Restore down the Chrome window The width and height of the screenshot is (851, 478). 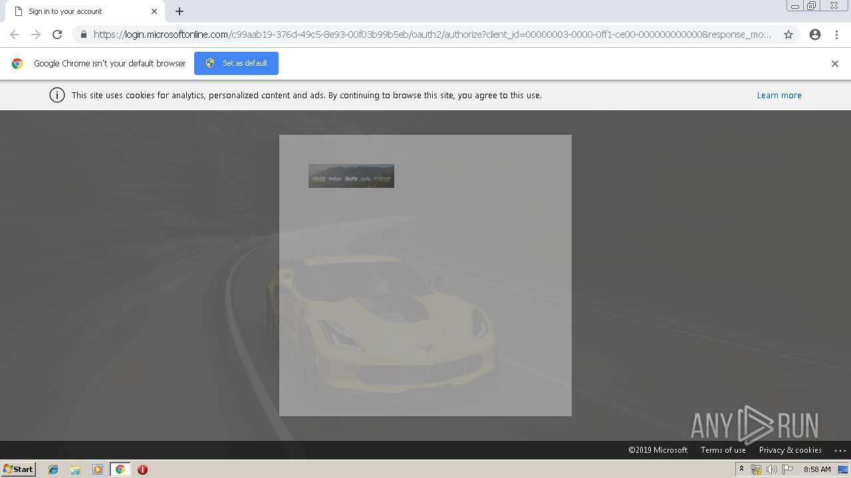click(812, 6)
